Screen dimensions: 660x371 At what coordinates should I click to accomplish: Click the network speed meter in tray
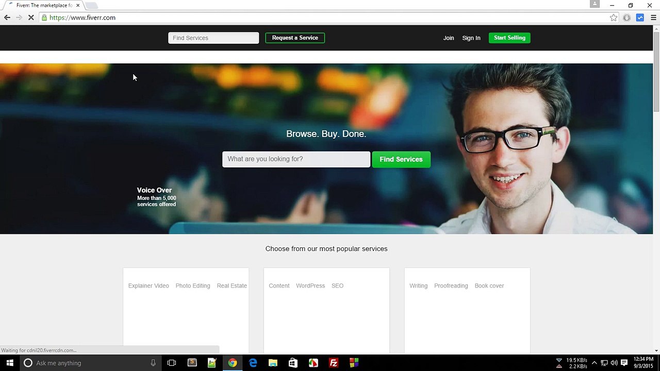[572, 363]
